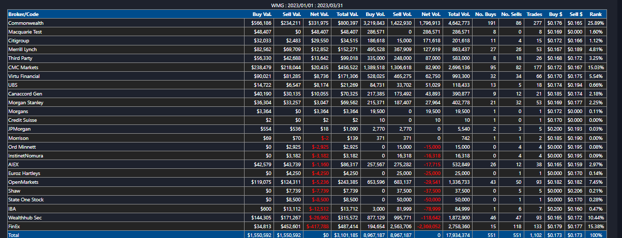Viewport: 622px width, 238px height.
Task: Click IBA's net value $-12,512
Action: [x=319, y=208]
